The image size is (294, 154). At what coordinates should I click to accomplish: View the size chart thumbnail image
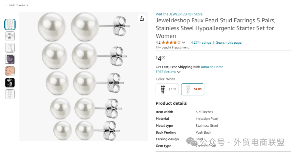[x=10, y=48]
